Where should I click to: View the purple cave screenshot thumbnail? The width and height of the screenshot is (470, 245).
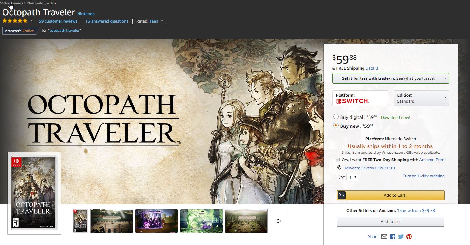[x=156, y=221]
